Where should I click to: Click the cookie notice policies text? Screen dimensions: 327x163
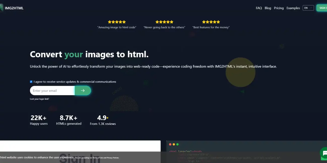coord(97,158)
